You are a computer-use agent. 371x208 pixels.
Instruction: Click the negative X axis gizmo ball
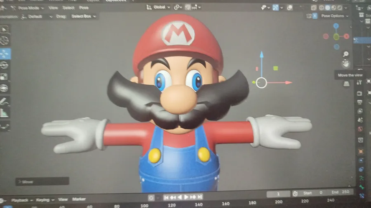(x=326, y=36)
